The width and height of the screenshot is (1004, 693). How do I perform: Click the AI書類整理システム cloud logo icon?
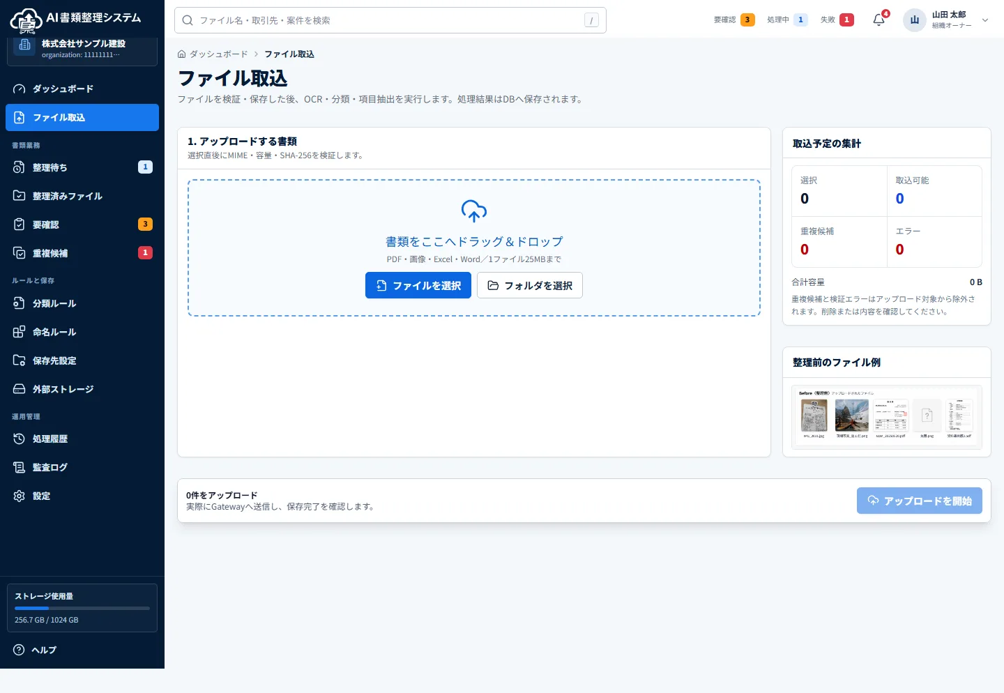(26, 20)
